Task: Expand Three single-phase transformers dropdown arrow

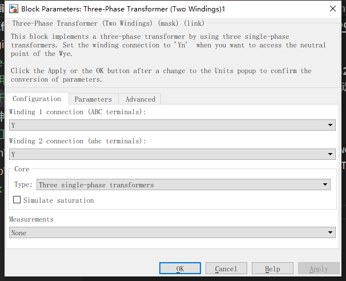Action: [x=326, y=184]
